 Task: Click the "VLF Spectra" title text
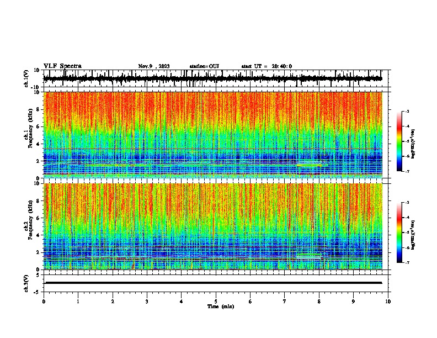click(x=62, y=66)
